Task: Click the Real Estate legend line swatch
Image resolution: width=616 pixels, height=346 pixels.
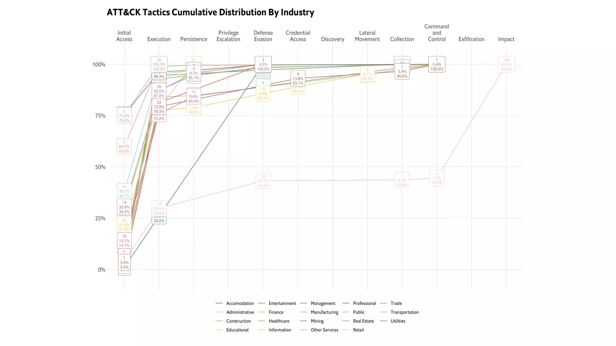Action: [346, 321]
